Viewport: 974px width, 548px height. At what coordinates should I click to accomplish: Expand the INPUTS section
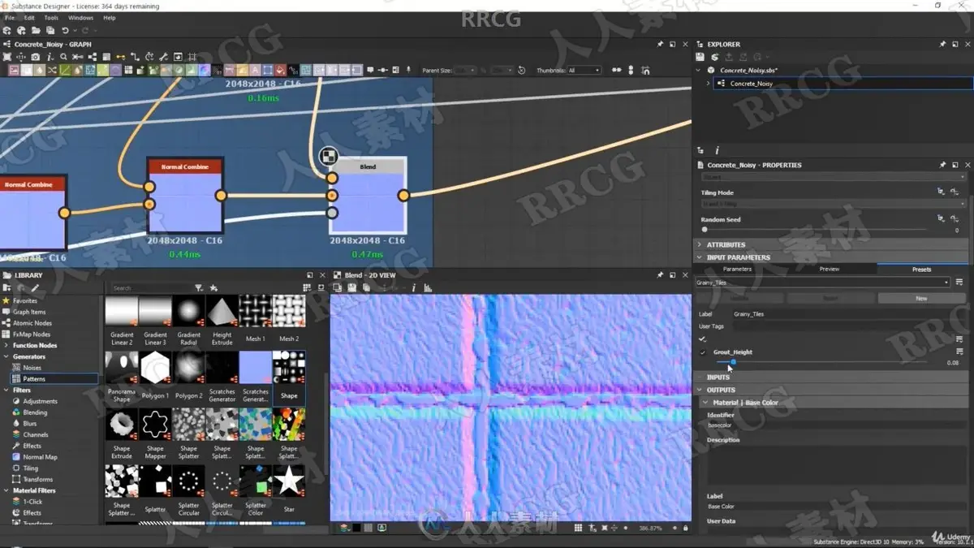(700, 377)
